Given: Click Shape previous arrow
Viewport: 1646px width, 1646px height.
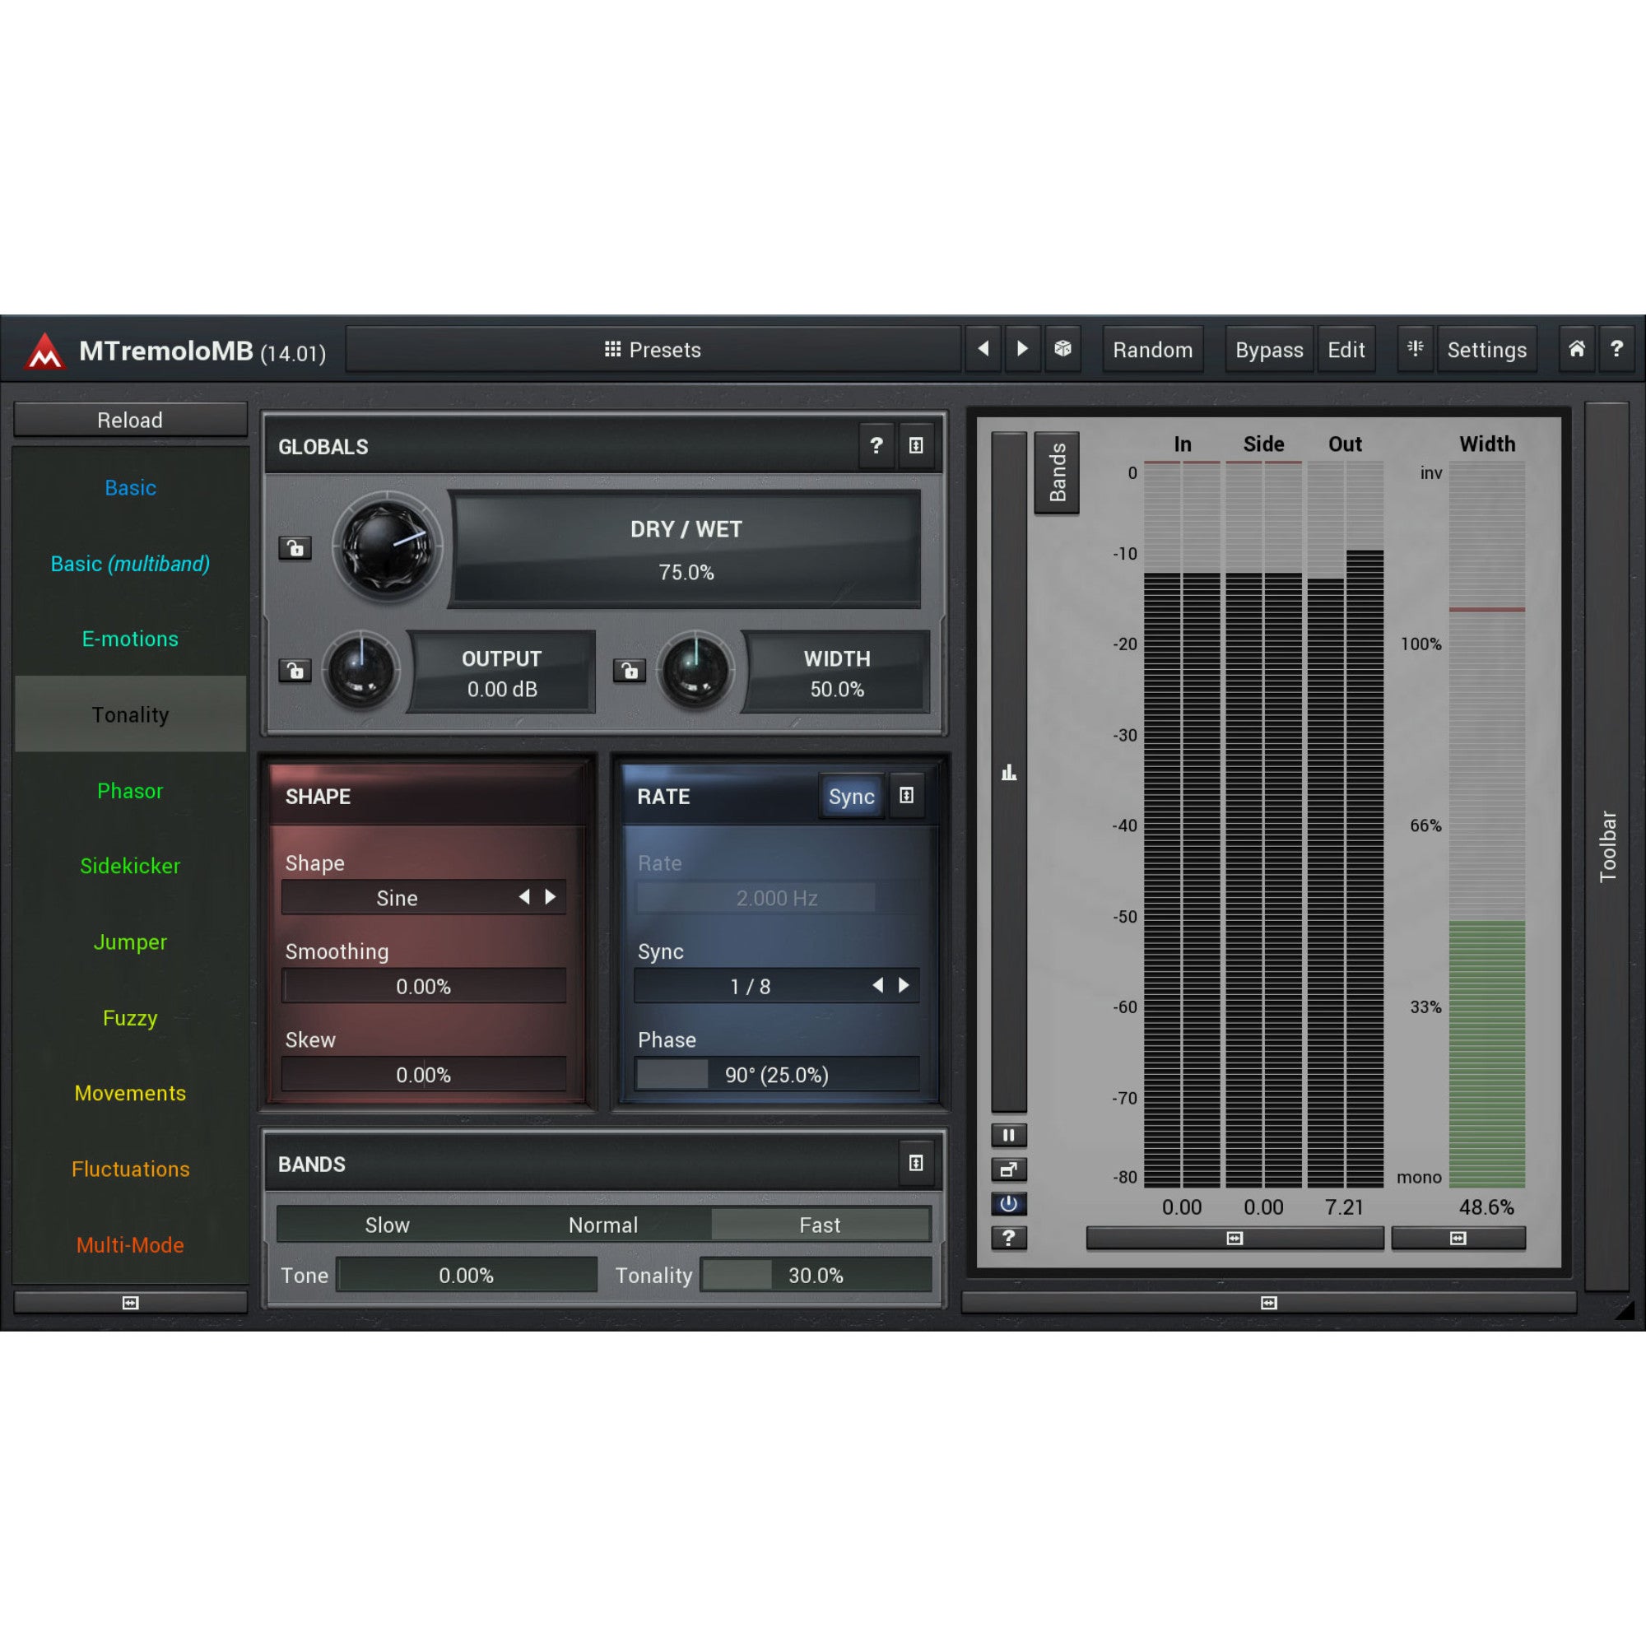Looking at the screenshot, I should 525,897.
